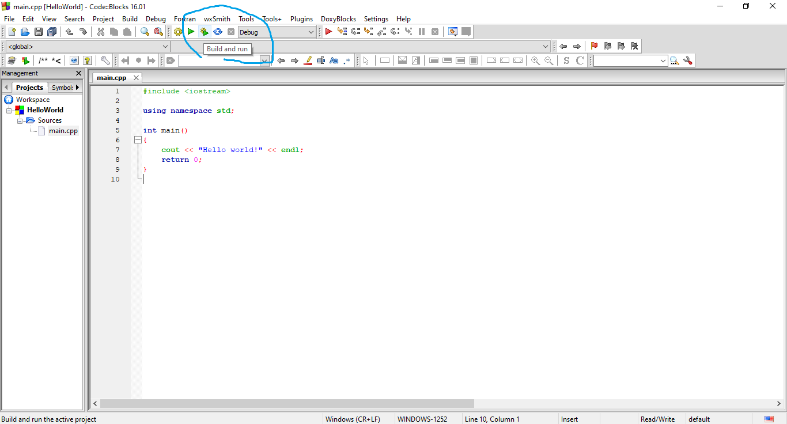Click the Rebuild icon

(x=217, y=32)
